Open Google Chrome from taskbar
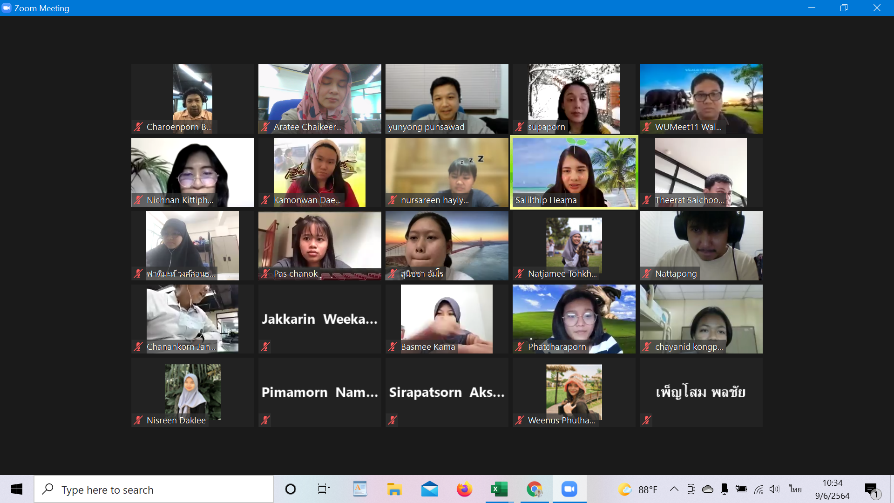 tap(534, 489)
